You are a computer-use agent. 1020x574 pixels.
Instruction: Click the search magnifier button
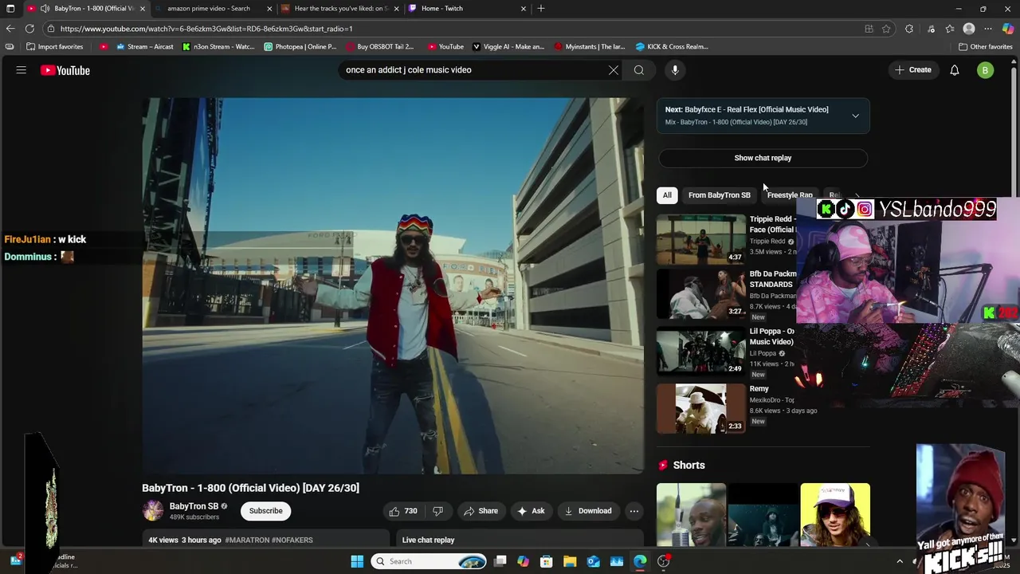click(639, 70)
